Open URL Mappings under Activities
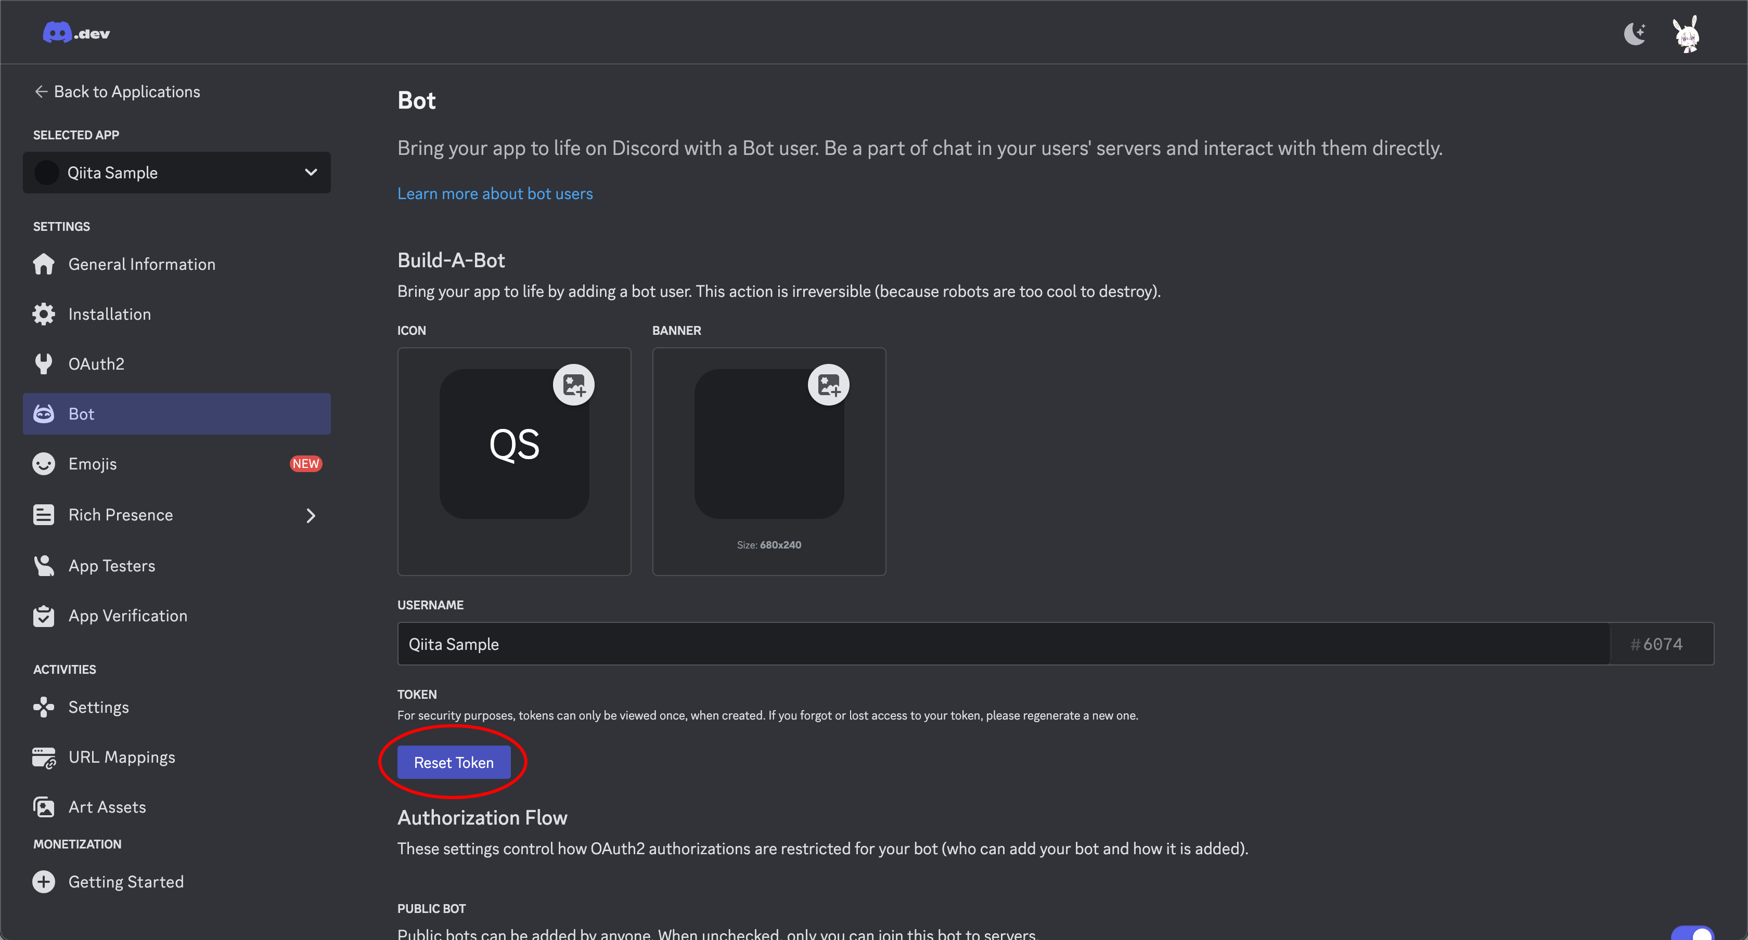Viewport: 1748px width, 940px height. [121, 757]
